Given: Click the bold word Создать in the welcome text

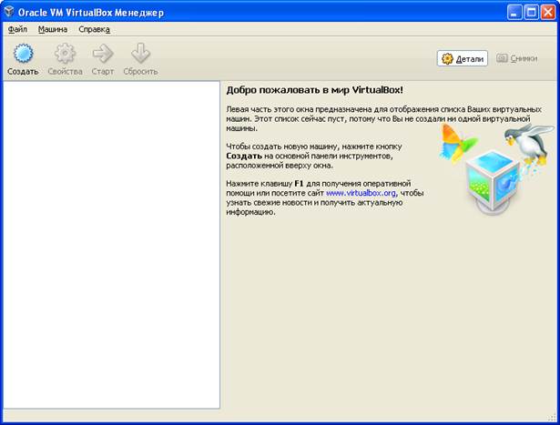Looking at the screenshot, I should click(x=244, y=156).
